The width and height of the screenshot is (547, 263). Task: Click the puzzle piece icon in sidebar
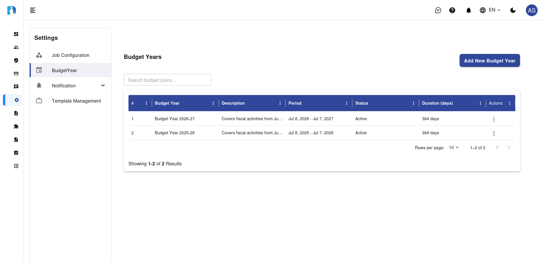coord(16,126)
